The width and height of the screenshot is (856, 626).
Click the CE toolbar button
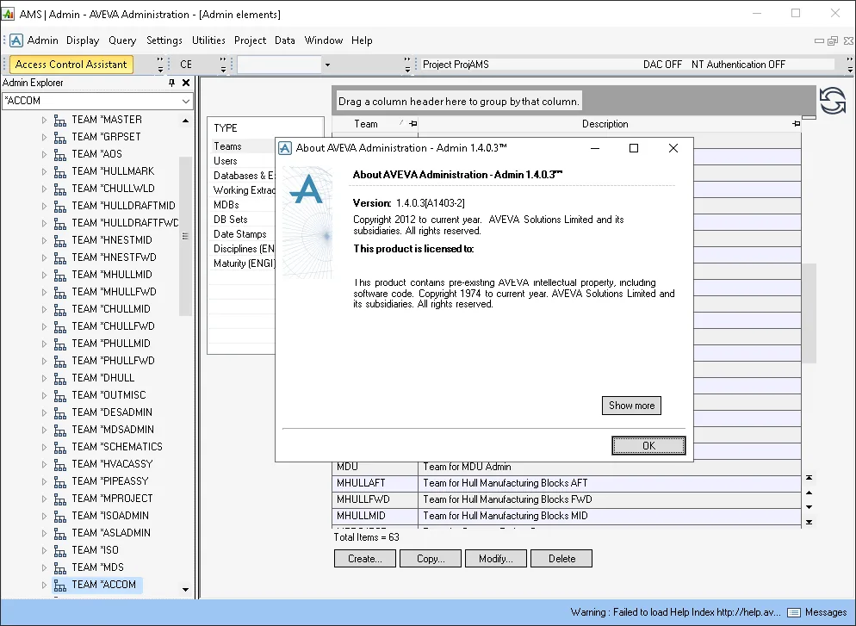tap(186, 65)
